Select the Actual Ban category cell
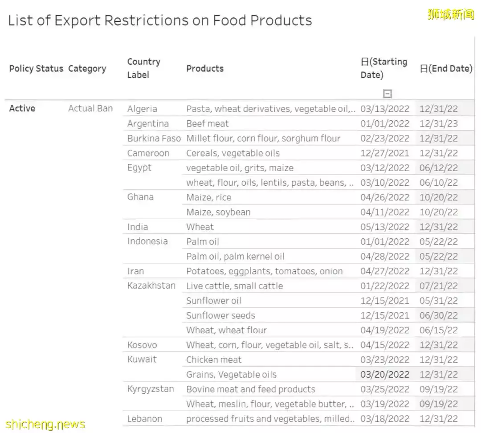The height and width of the screenshot is (433, 481). [90, 108]
